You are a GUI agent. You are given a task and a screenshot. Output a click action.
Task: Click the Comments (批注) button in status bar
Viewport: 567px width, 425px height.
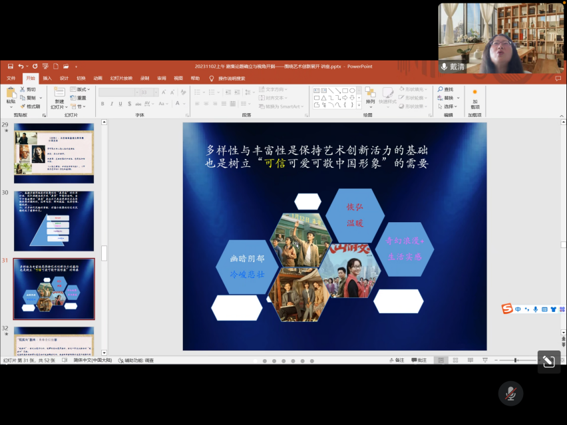(x=418, y=360)
